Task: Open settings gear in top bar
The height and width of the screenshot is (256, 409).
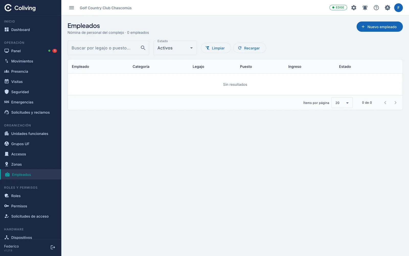Action: click(x=354, y=8)
